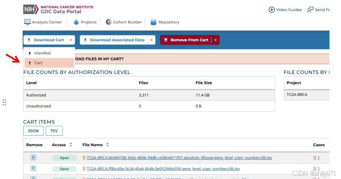Screen dimensions: 341x179
Task: Click the Open access badge for bb949708 file
Action: coord(65,158)
